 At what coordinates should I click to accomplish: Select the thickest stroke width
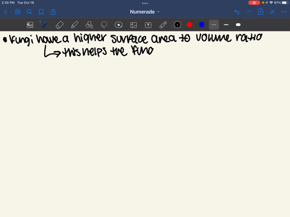pos(238,25)
